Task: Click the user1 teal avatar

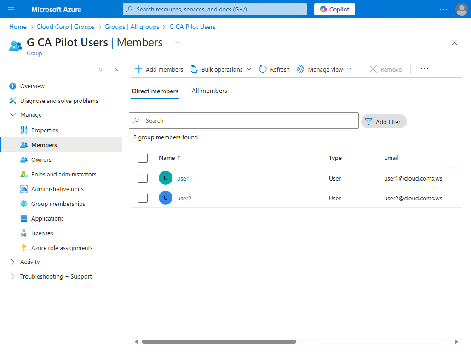Action: [x=166, y=178]
